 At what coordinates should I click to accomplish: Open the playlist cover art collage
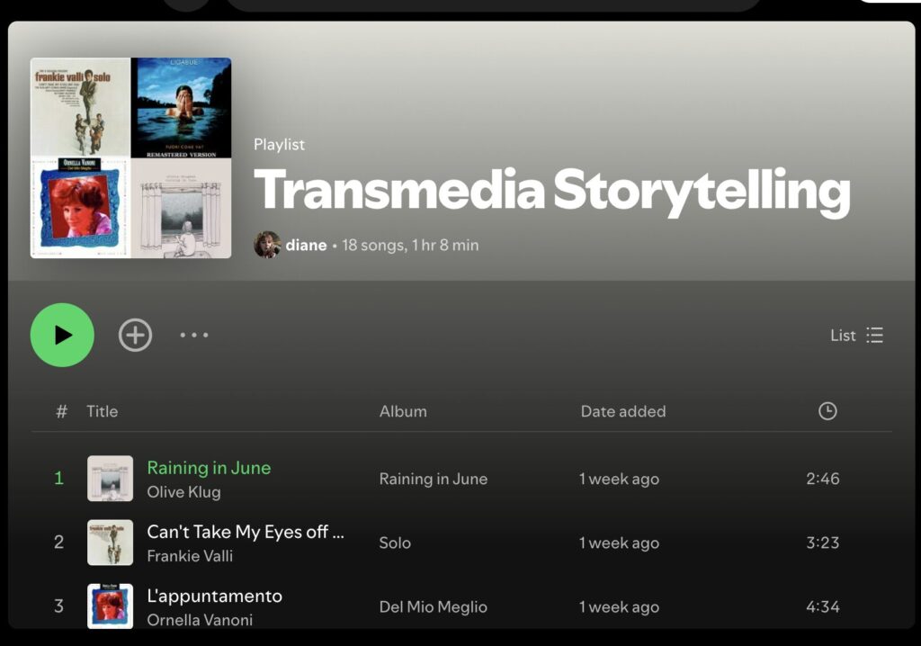coord(131,157)
